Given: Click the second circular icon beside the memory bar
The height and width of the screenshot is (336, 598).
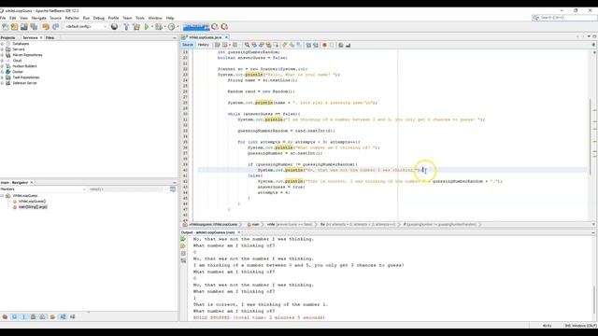Looking at the screenshot, I should 224,27.
